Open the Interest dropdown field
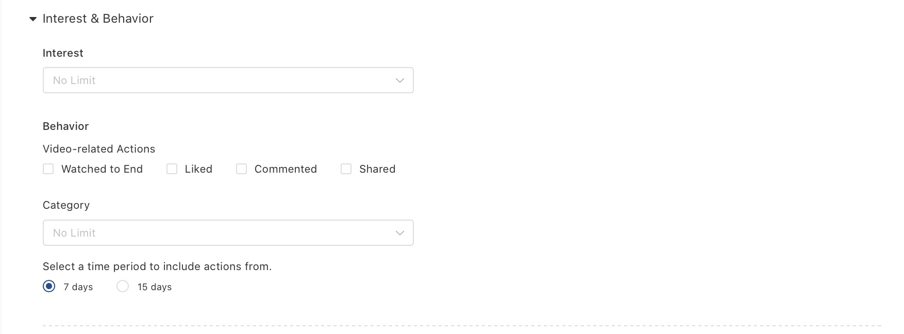Screen dimensions: 904x334 point(228,80)
